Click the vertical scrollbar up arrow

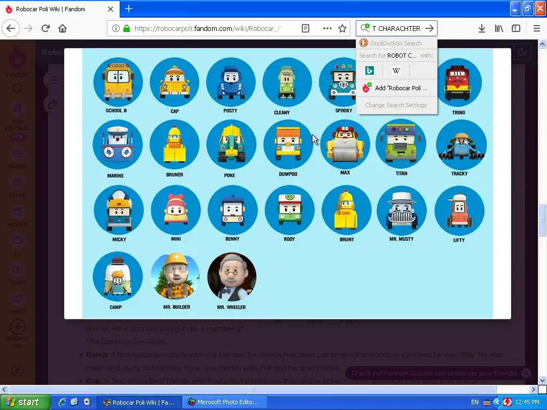542,44
